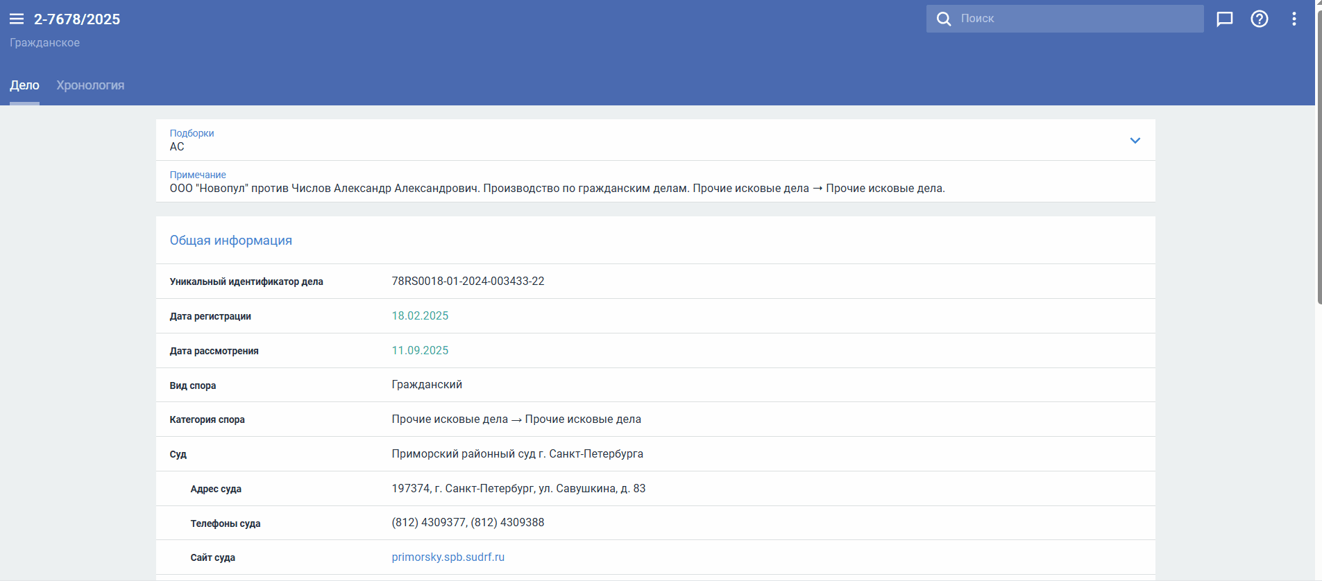Click into the Поиск search field
This screenshot has width=1322, height=581.
point(1076,19)
